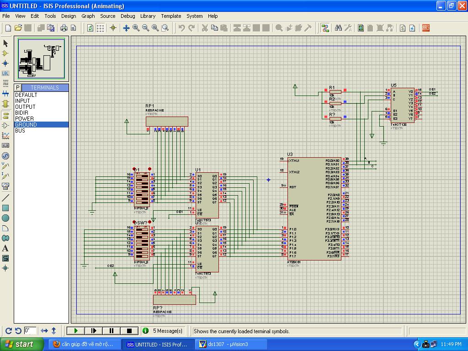468x351 pixels.
Task: Click the print icon in toolbar
Action: (64, 28)
